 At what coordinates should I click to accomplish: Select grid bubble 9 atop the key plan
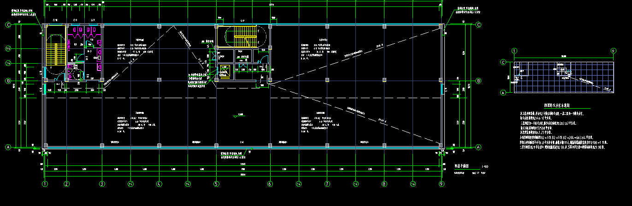click(x=613, y=50)
